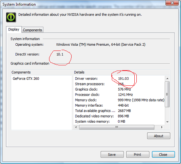Select the Total available graphics row

point(119,111)
